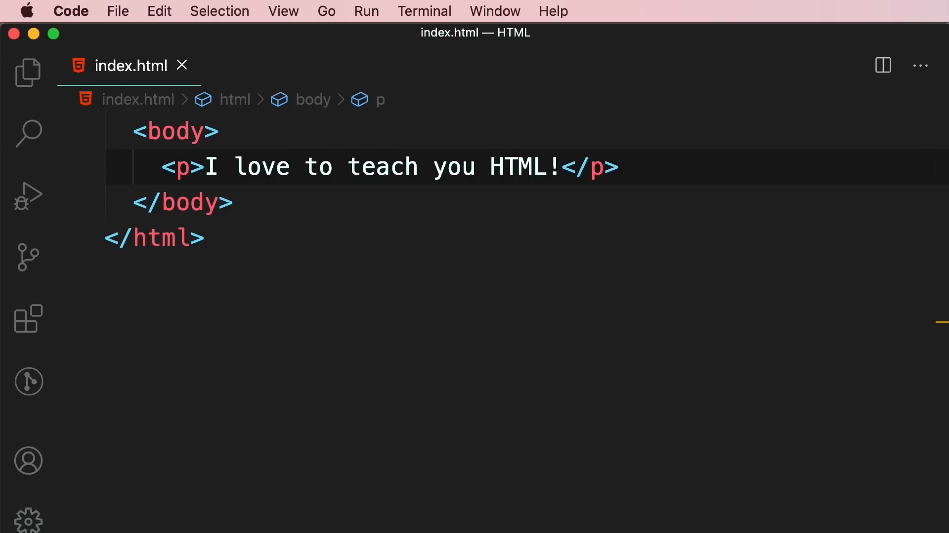Image resolution: width=949 pixels, height=533 pixels.
Task: Open the Selection menu
Action: coord(219,11)
